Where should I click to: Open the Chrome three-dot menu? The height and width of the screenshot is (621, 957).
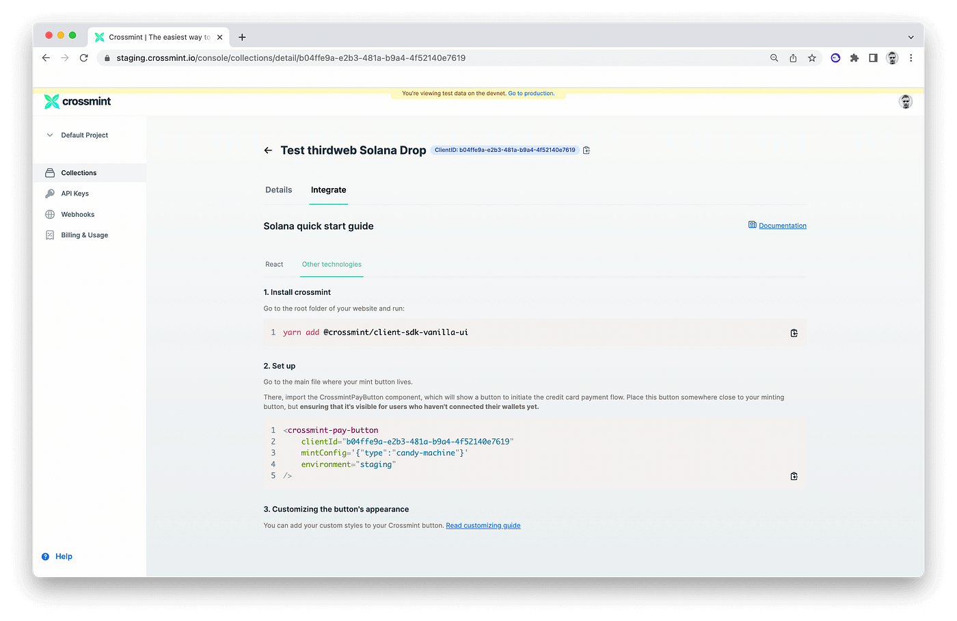point(911,58)
